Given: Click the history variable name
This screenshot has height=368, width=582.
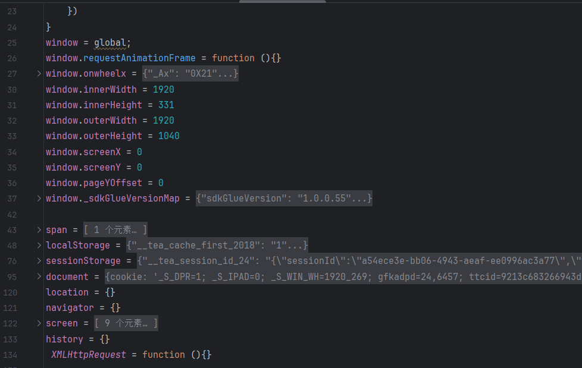Looking at the screenshot, I should pyautogui.click(x=65, y=339).
